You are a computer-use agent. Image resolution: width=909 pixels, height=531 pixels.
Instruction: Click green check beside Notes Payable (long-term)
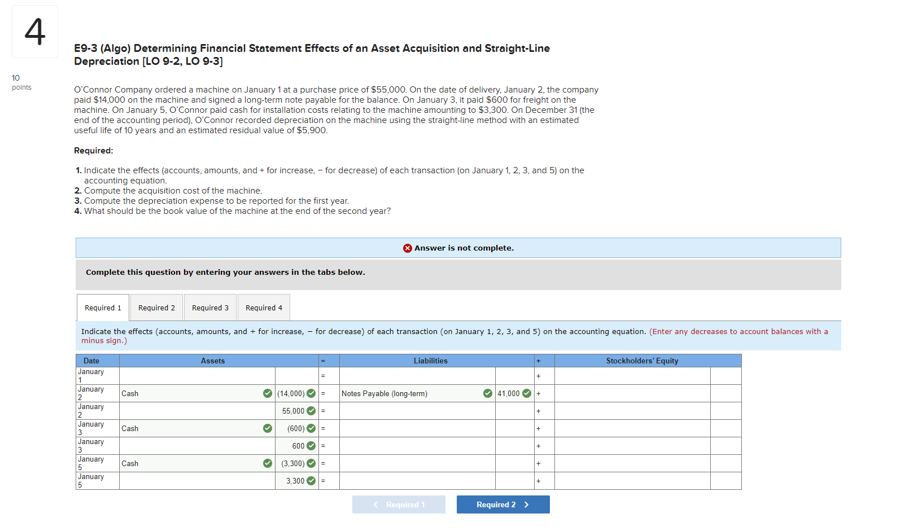click(x=488, y=393)
